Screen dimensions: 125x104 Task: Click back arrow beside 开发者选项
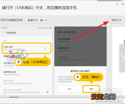click(3, 33)
